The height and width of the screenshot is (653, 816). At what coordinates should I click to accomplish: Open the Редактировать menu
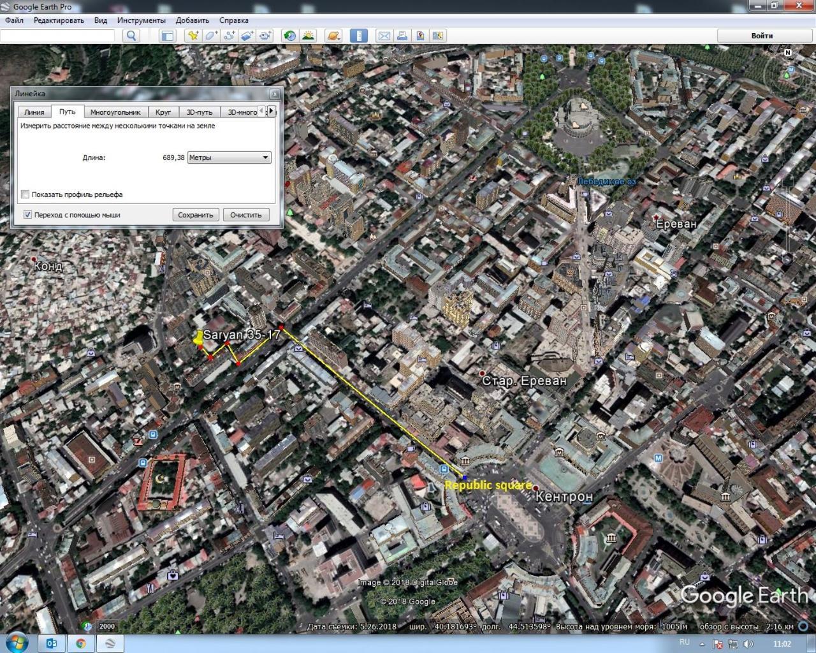point(59,20)
